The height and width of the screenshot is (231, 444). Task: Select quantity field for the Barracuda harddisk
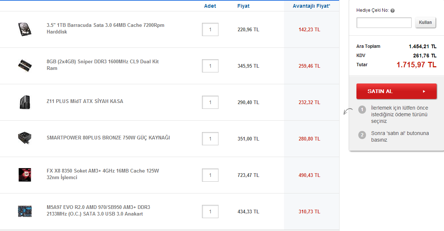click(210, 29)
